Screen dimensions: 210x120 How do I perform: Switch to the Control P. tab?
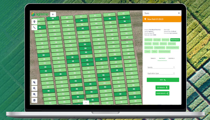[171, 58]
